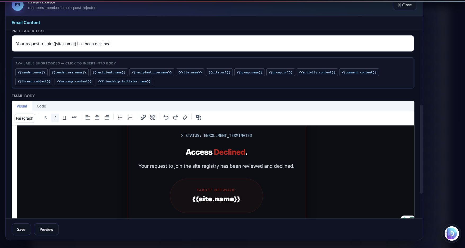Click {{site.name}} in the Target Network box
Screen dimensions: 465x248
coord(216,199)
